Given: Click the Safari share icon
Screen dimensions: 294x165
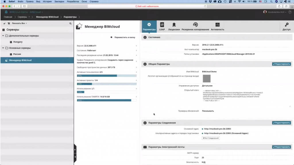Looking at the screenshot, I should point(279,6).
